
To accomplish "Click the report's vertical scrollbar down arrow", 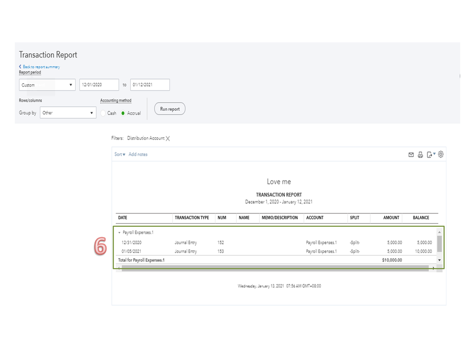I will (439, 260).
